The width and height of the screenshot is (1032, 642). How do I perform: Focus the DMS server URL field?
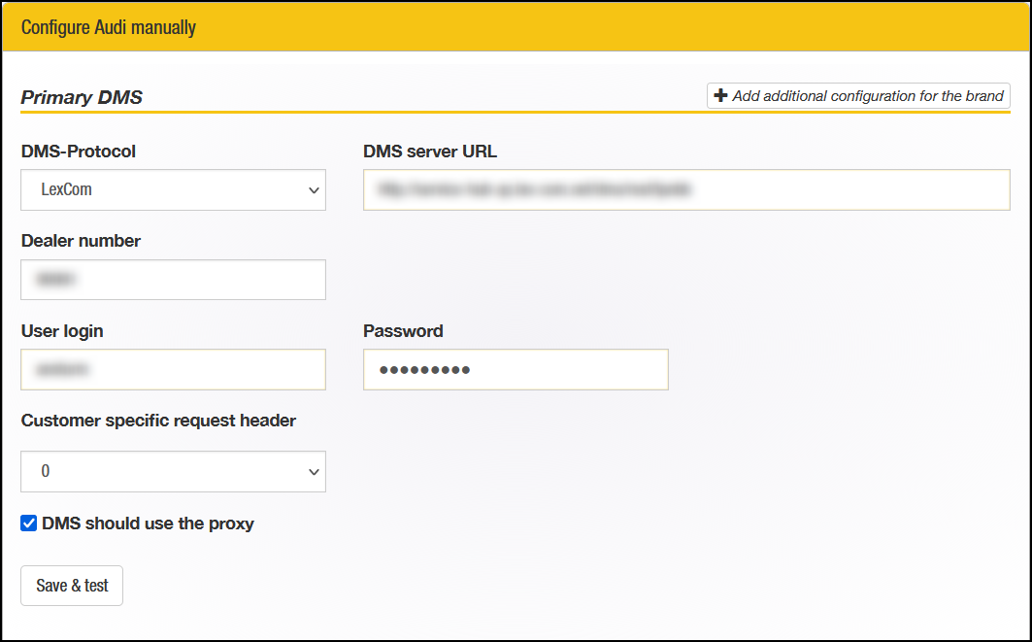click(686, 190)
